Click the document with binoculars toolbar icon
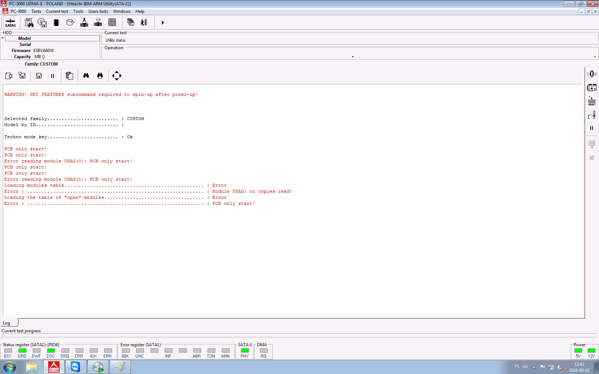 tap(29, 22)
